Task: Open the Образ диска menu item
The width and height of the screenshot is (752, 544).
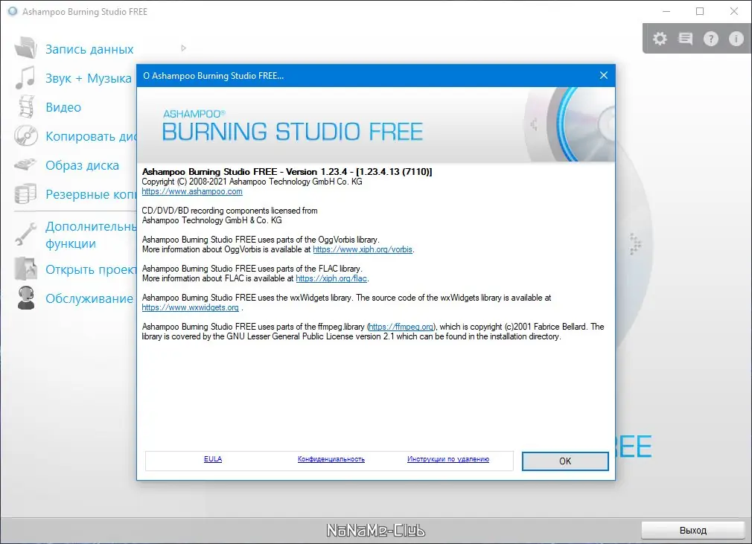Action: (x=82, y=165)
